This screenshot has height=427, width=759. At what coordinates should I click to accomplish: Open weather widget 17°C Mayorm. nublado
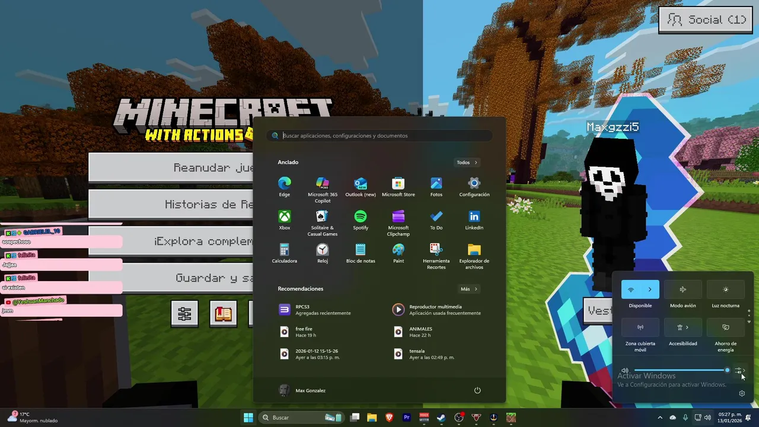pos(33,418)
